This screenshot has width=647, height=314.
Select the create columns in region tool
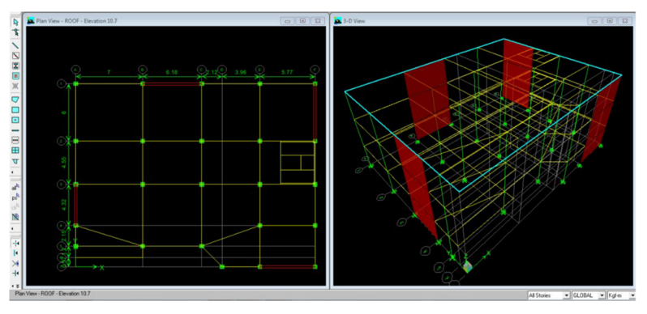click(x=15, y=66)
